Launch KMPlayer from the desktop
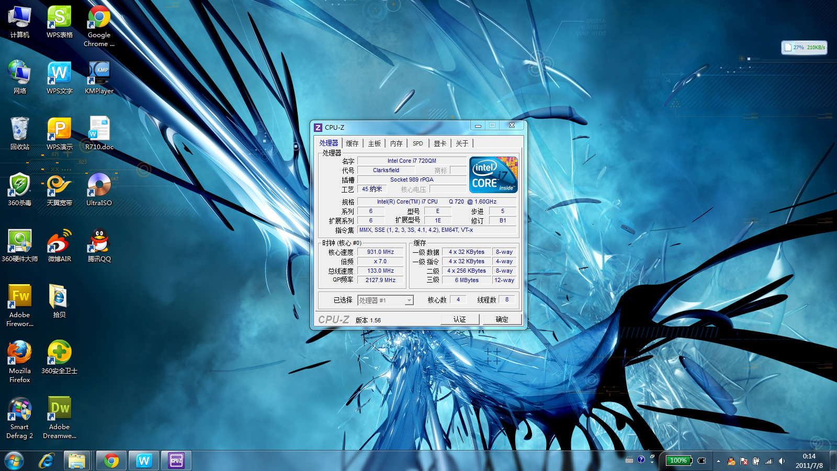 [x=99, y=77]
